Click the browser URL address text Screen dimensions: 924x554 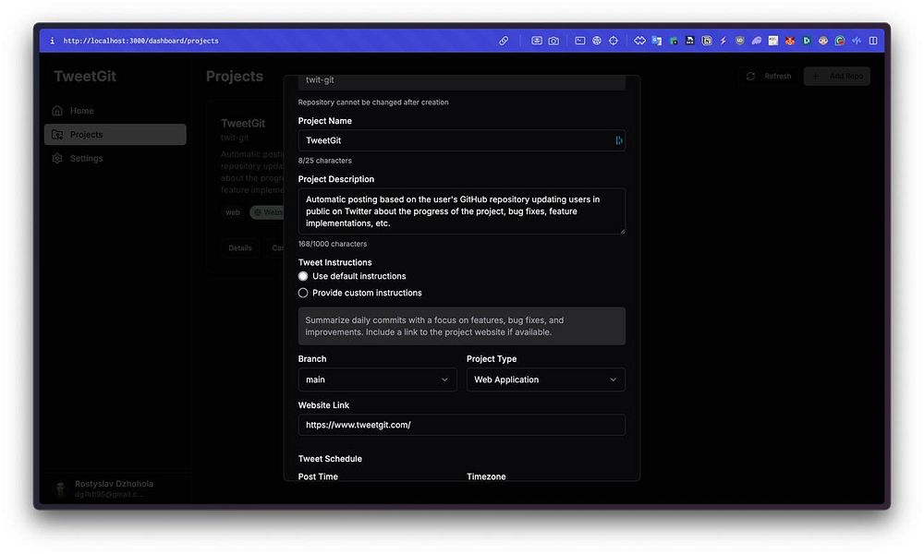click(x=140, y=41)
